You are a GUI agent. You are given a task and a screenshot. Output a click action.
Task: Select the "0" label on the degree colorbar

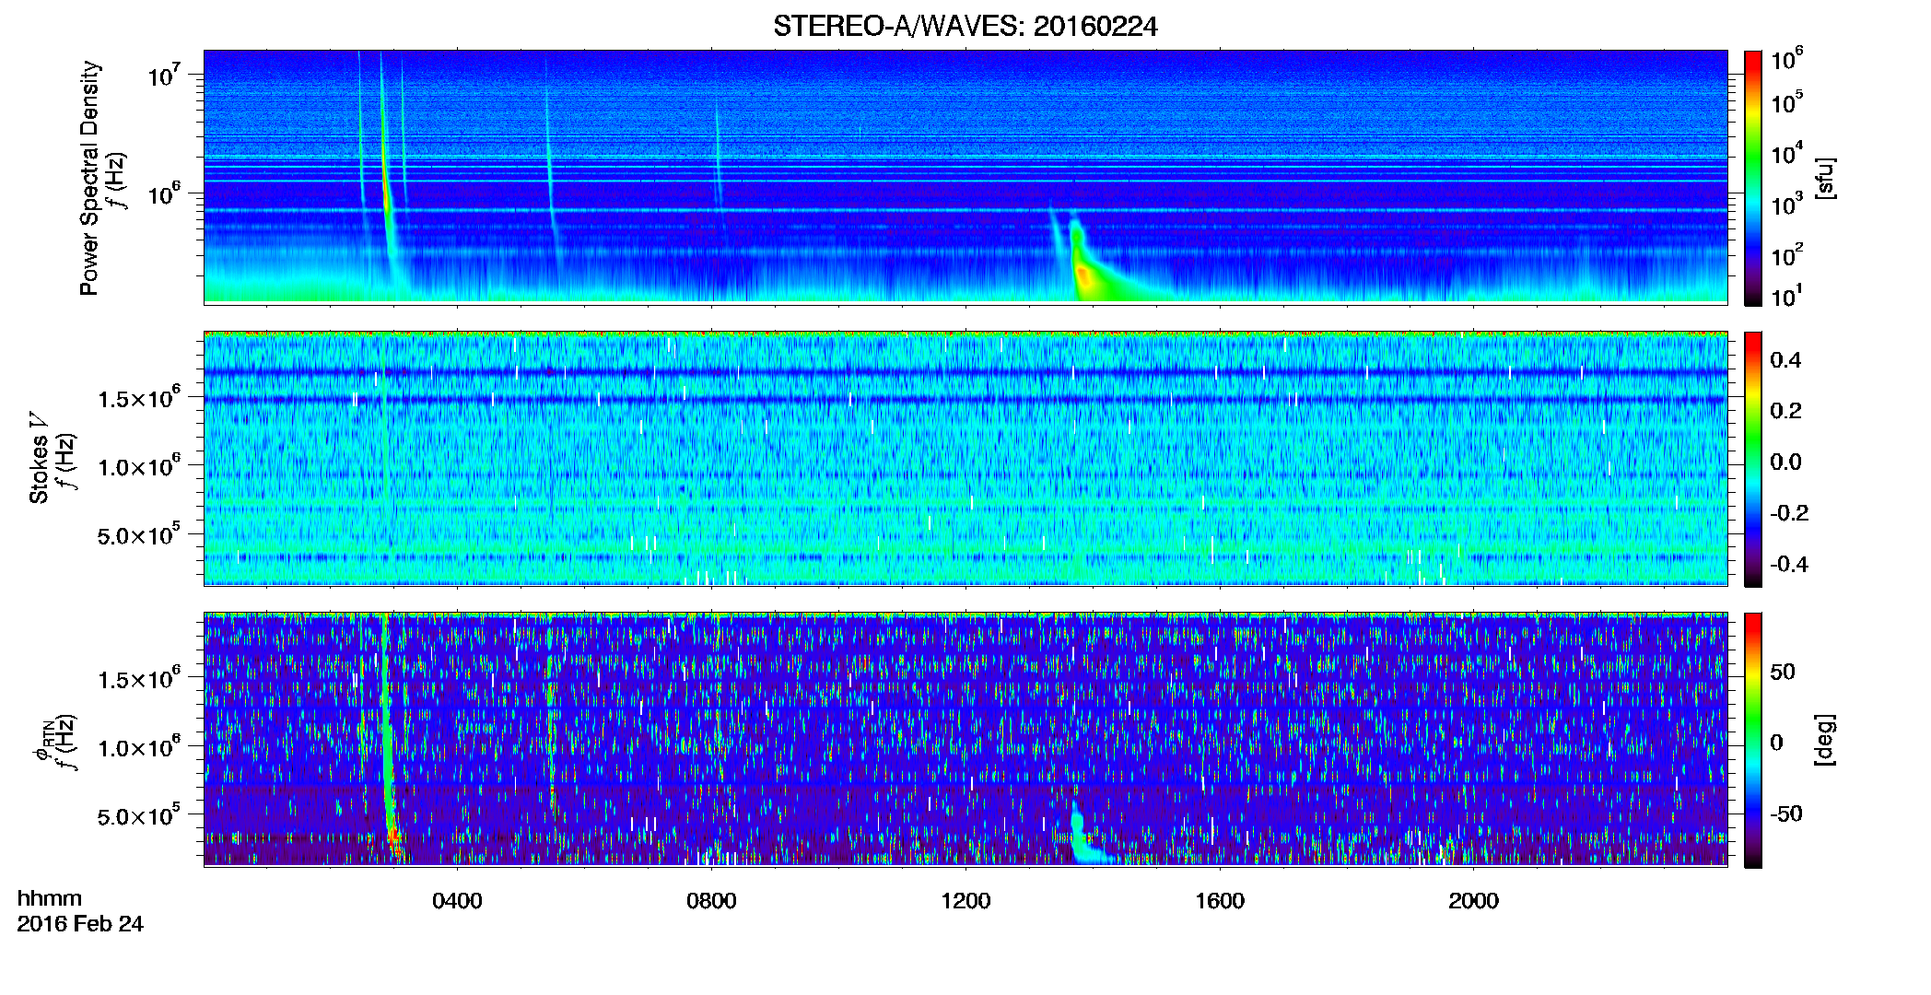1777,742
